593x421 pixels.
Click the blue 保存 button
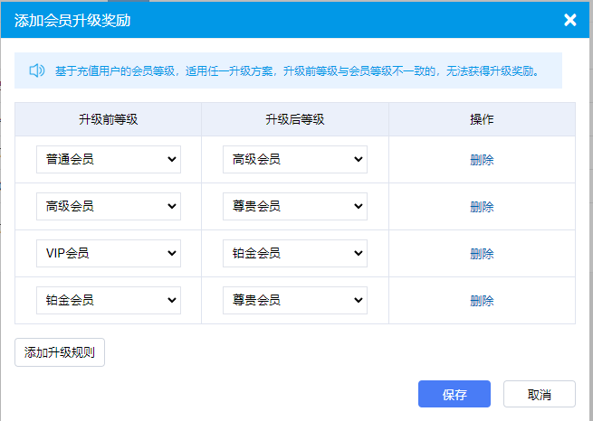454,394
